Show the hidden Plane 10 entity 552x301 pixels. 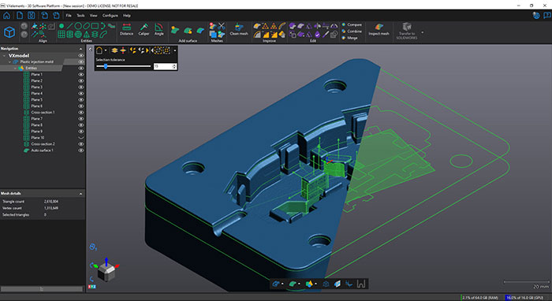coord(81,138)
